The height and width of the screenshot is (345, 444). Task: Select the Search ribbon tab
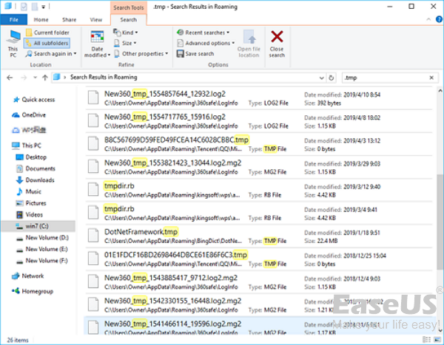(x=129, y=19)
